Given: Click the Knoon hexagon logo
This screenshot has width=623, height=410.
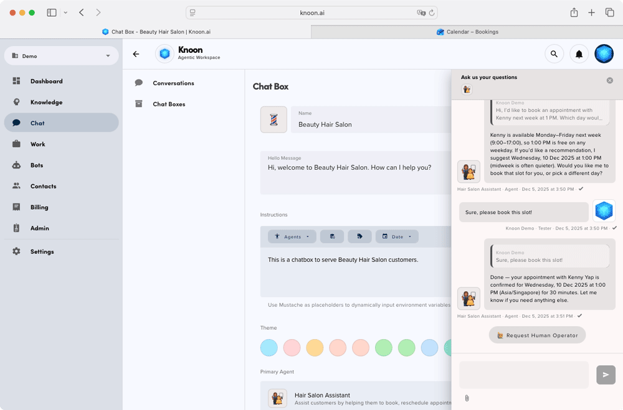Looking at the screenshot, I should click(x=165, y=54).
